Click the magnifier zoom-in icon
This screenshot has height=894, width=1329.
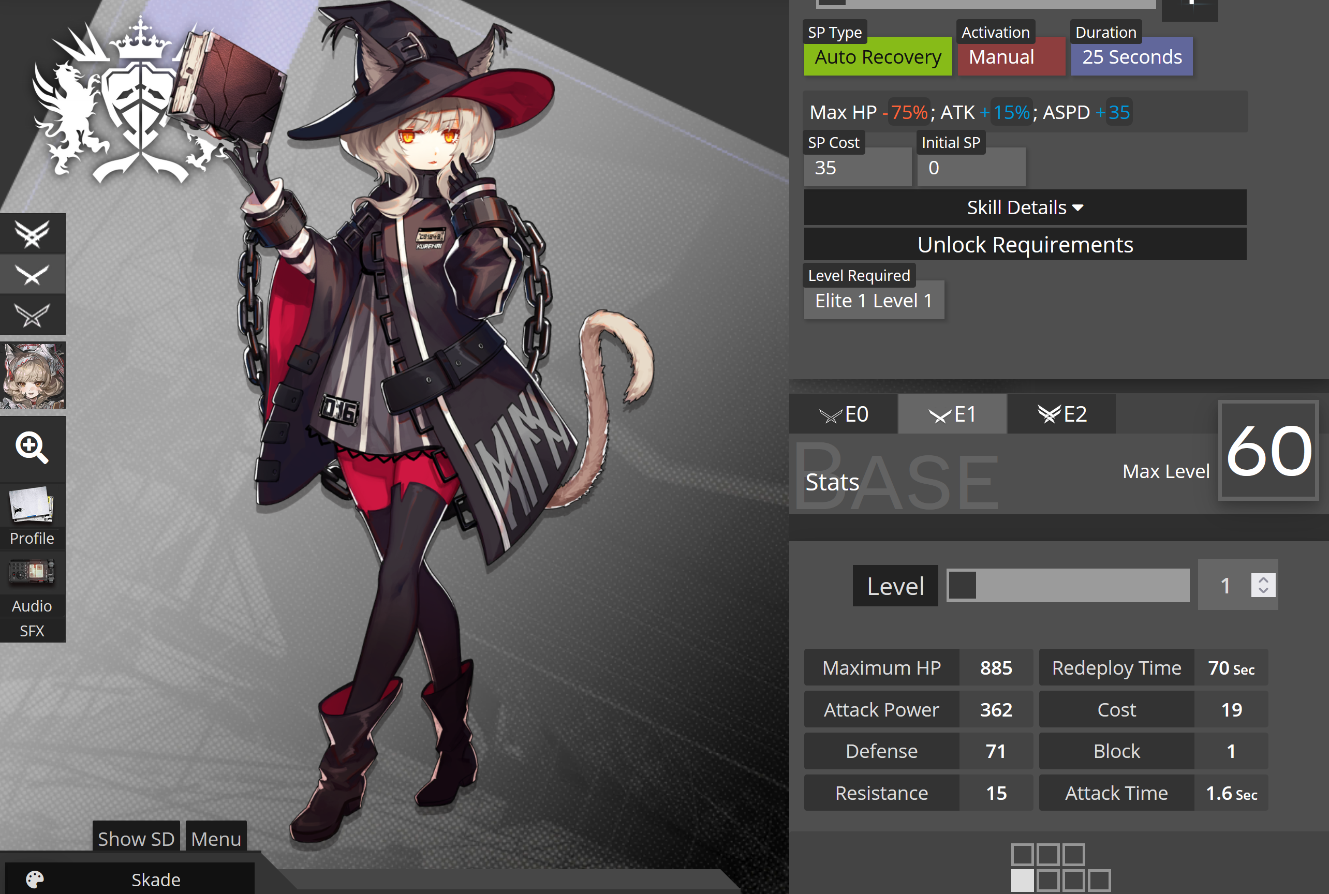click(32, 448)
